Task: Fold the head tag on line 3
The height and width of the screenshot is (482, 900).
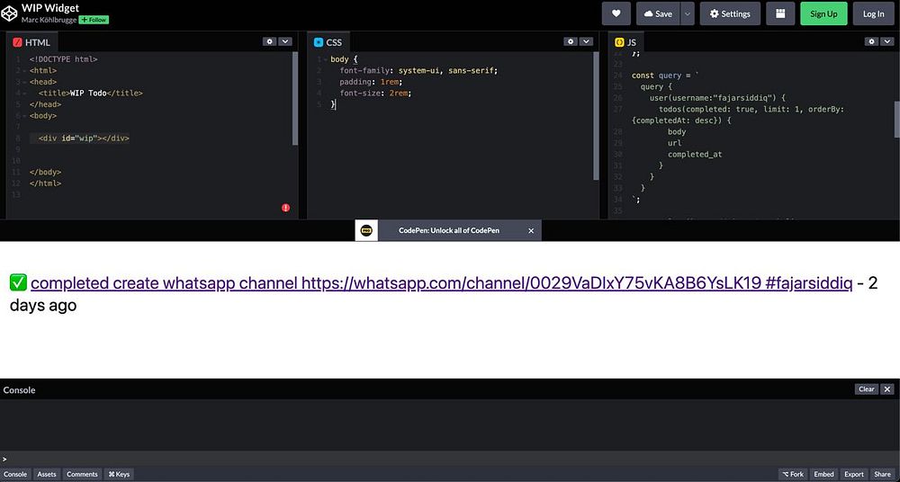Action: coord(25,82)
